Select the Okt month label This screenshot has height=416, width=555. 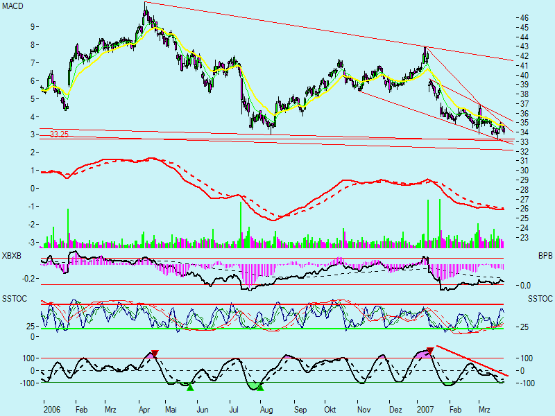tap(330, 410)
